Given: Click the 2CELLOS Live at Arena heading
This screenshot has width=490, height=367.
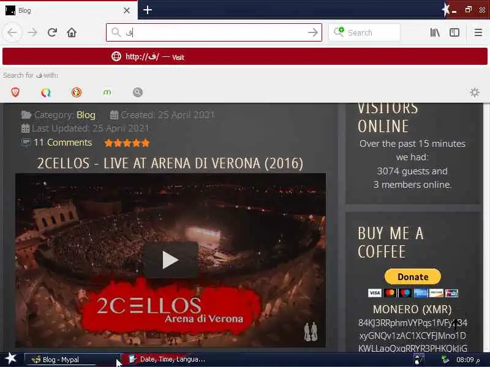Looking at the screenshot, I should [x=170, y=163].
